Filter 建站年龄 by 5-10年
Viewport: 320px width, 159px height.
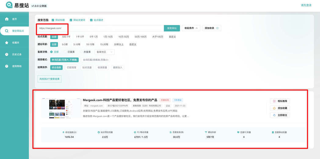(77, 44)
